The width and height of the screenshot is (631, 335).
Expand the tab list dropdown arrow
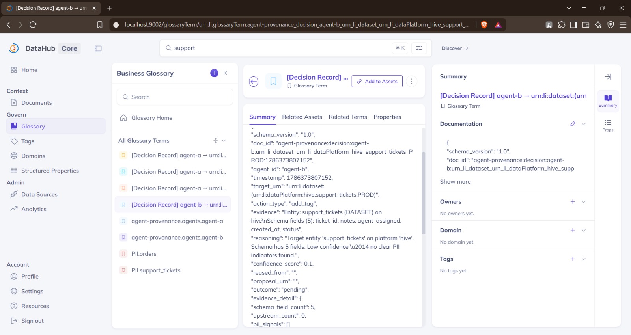[x=569, y=8]
